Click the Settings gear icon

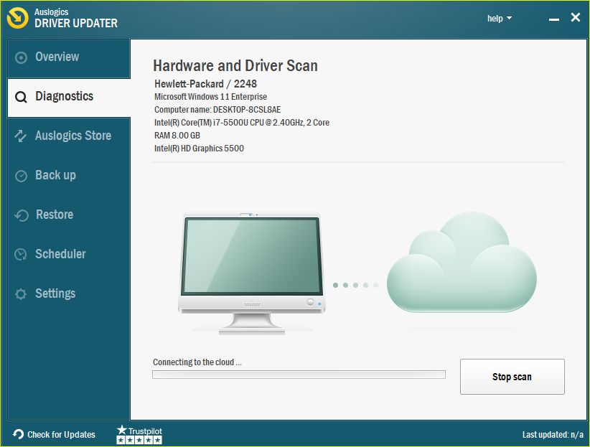pyautogui.click(x=21, y=294)
